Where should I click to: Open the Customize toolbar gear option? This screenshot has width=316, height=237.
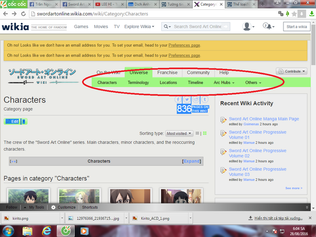(63, 207)
